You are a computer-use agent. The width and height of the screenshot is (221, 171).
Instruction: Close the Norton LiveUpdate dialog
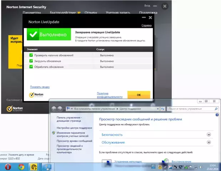point(150,17)
